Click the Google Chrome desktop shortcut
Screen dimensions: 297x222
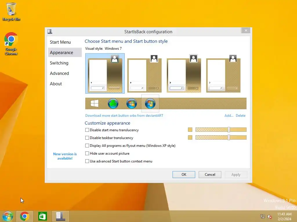[11, 44]
